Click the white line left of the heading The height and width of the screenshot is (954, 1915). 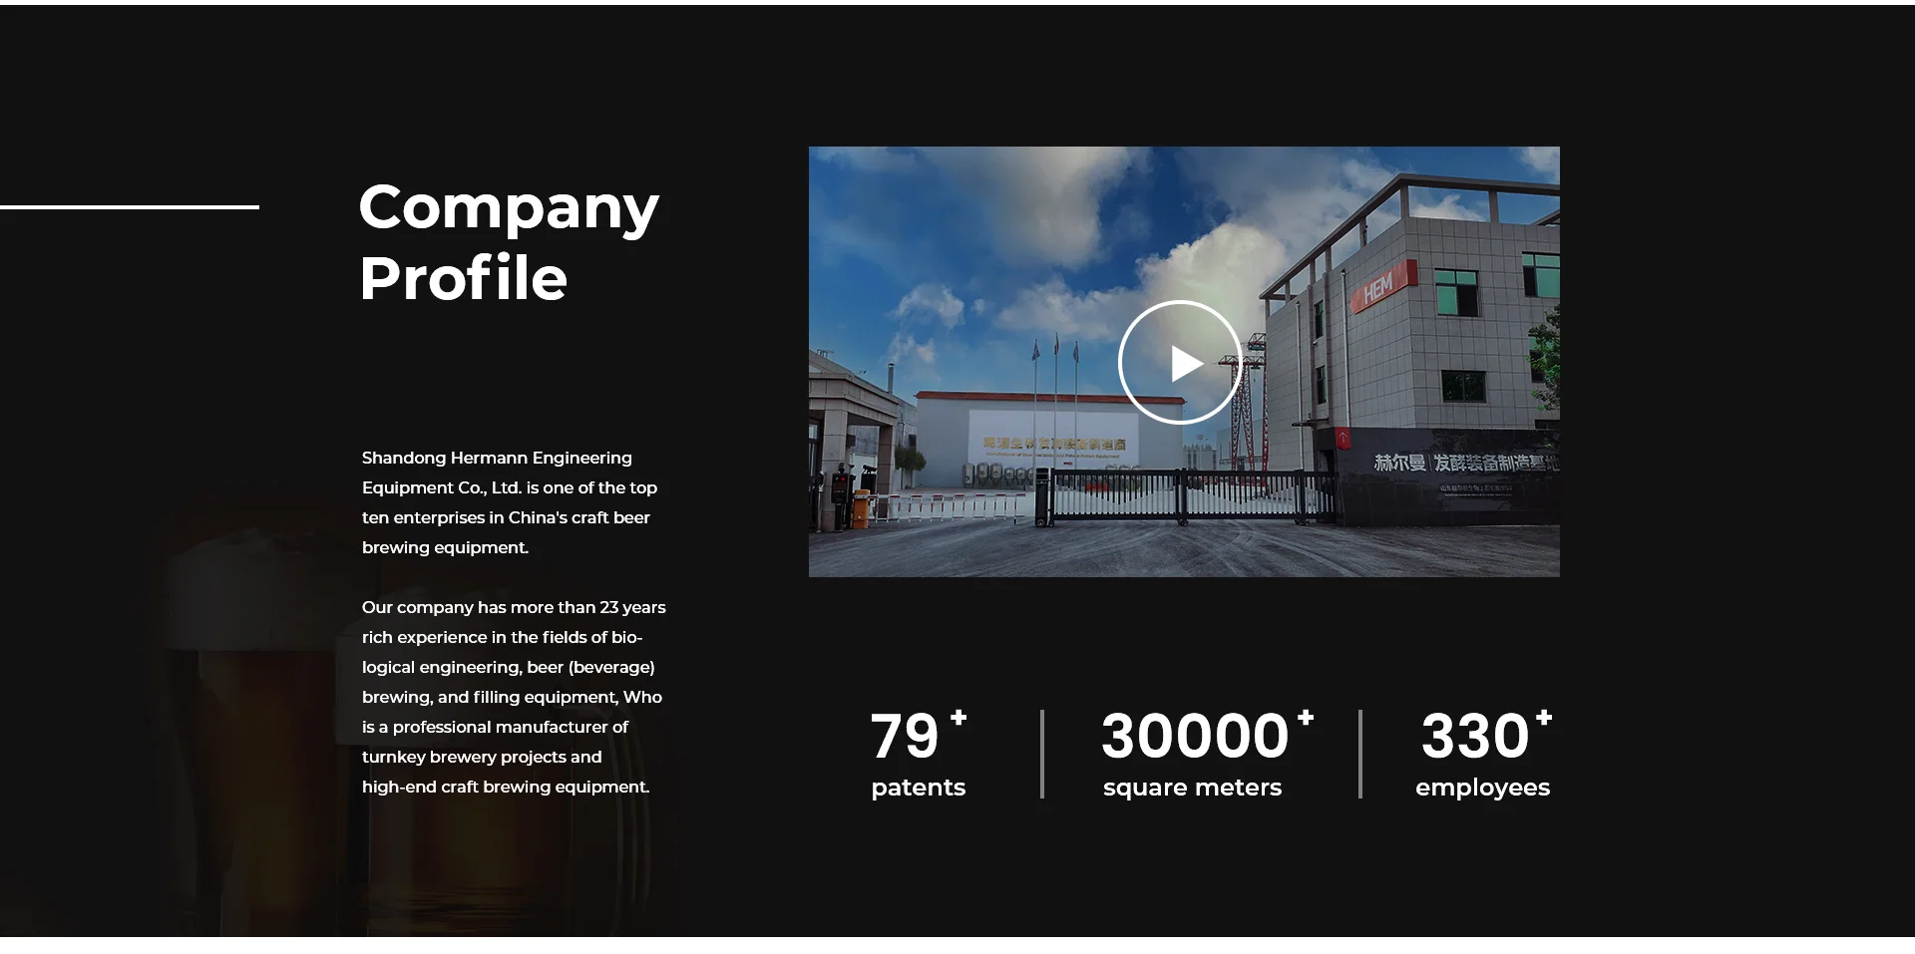pyautogui.click(x=130, y=207)
